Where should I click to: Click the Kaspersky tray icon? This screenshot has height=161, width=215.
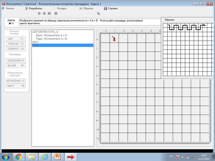coord(178,157)
